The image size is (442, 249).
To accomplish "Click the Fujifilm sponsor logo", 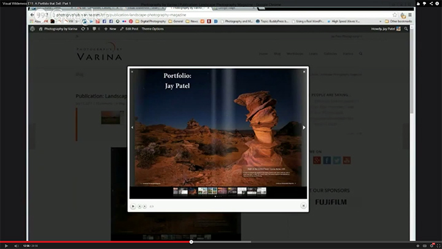I will tap(331, 202).
